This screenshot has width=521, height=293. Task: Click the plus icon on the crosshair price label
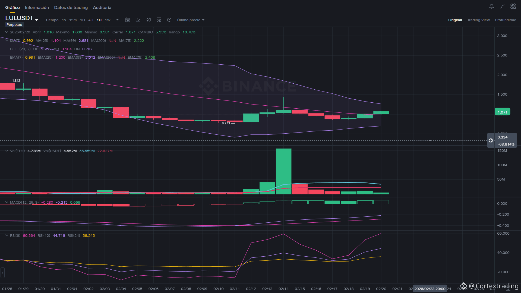coord(491,140)
